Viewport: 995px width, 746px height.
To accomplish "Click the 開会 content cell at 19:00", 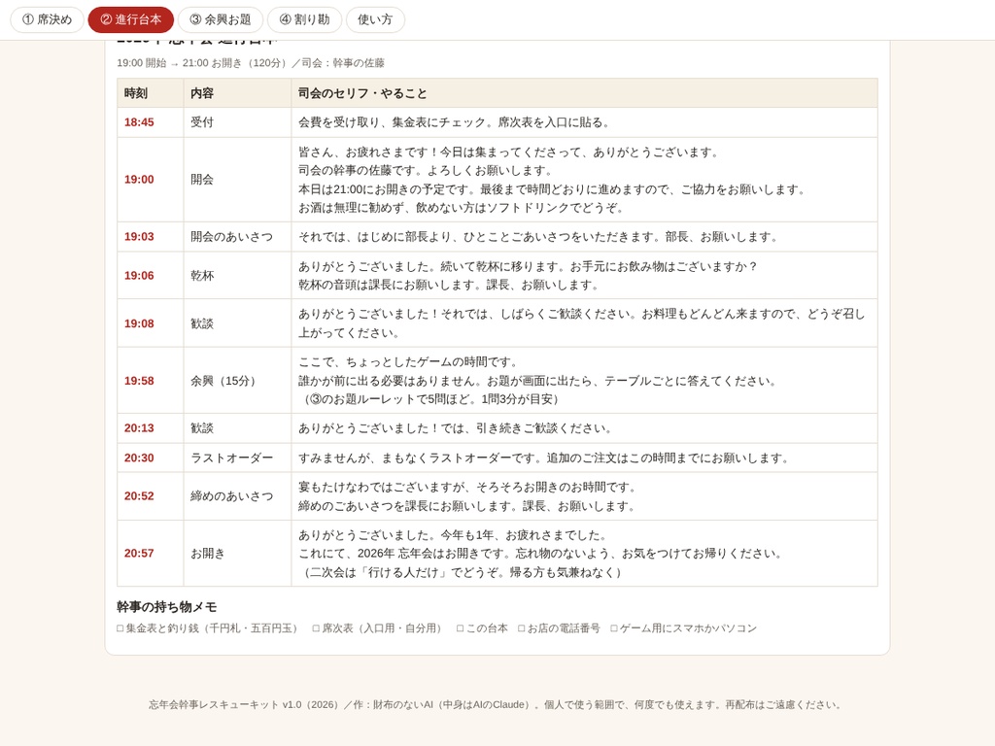I will pos(237,180).
